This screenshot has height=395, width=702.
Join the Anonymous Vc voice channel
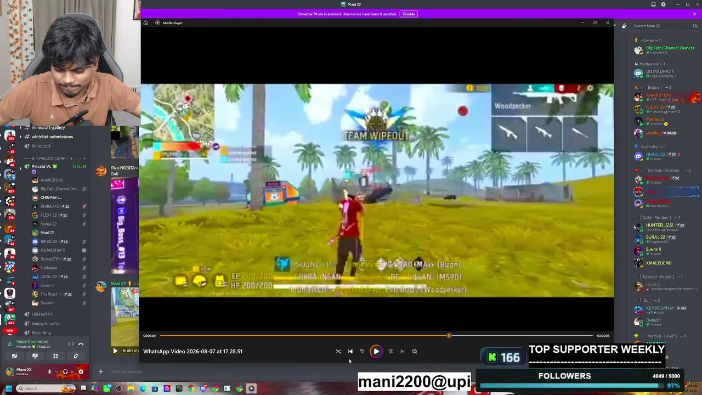[46, 324]
